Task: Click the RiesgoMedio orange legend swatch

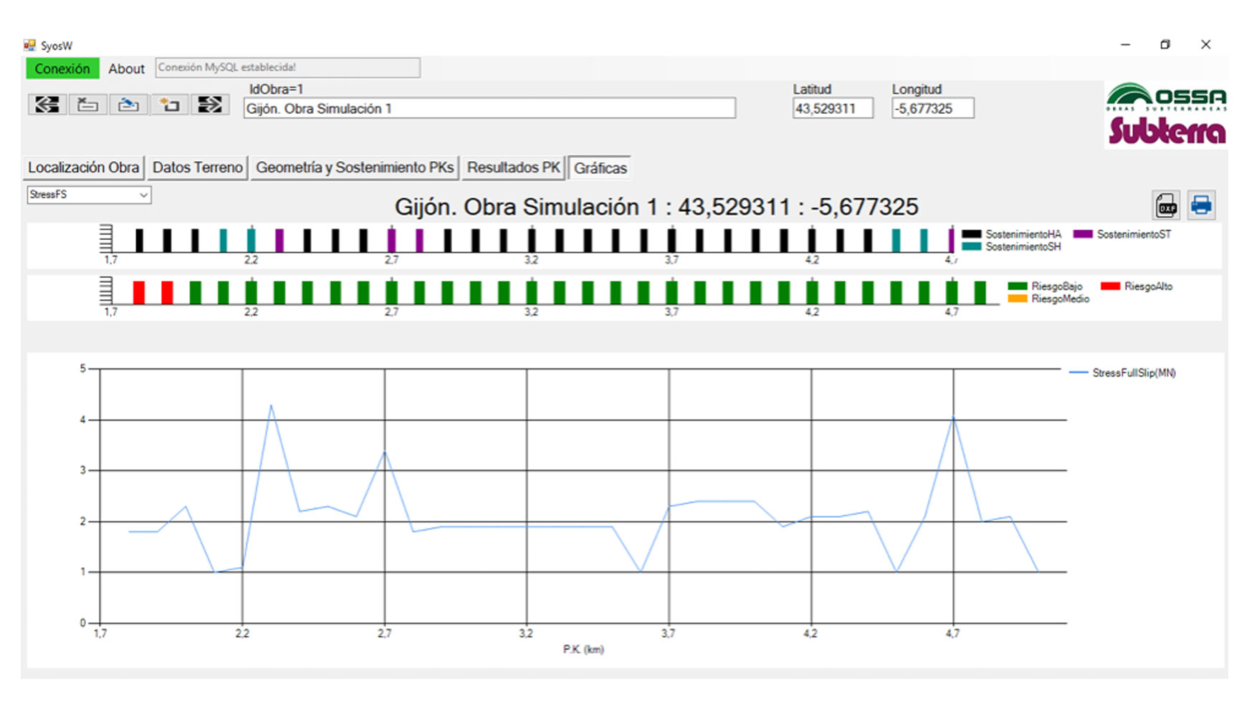Action: pos(1018,299)
